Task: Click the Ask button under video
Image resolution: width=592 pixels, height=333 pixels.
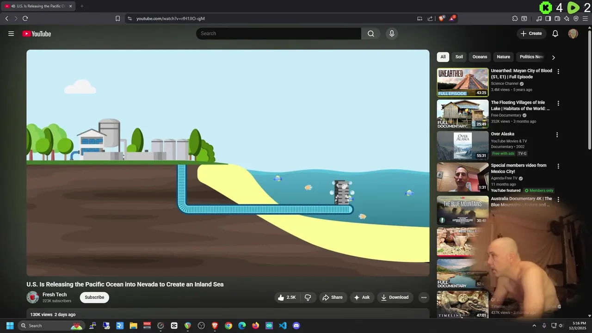Action: click(x=362, y=297)
